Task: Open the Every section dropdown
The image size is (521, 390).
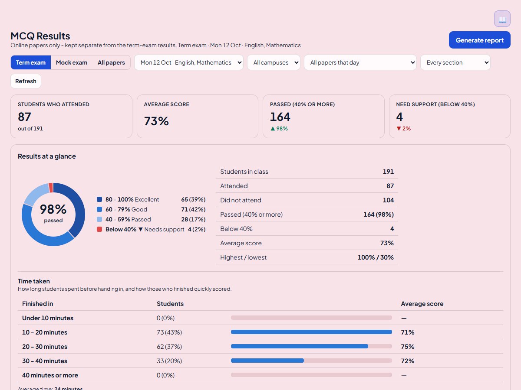Action: 455,62
